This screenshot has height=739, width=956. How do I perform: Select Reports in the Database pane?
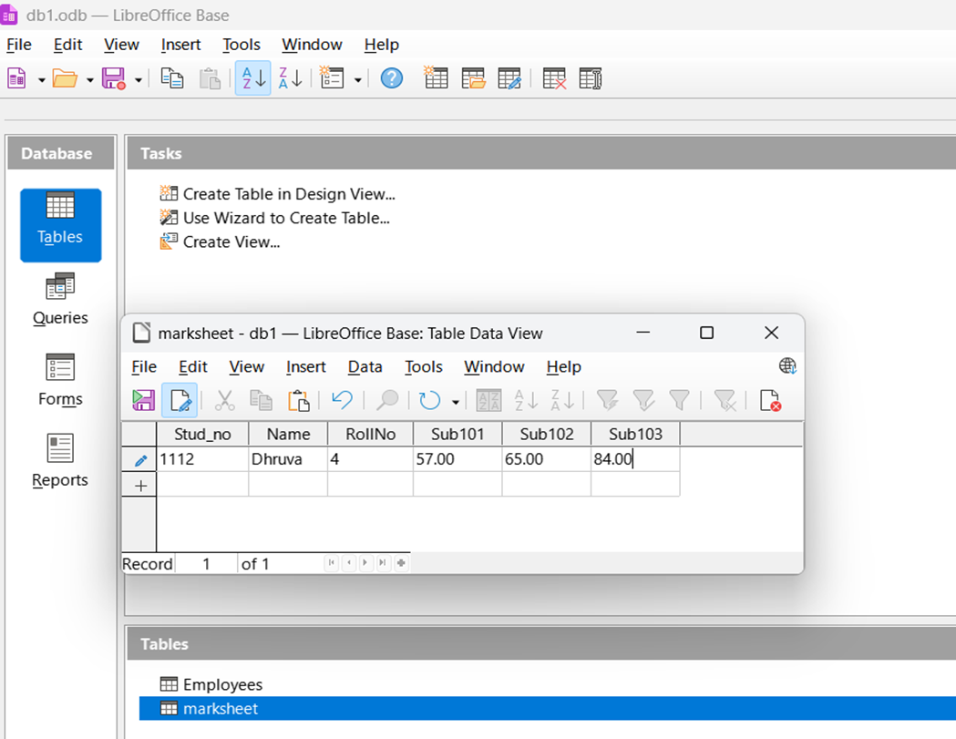(x=60, y=462)
